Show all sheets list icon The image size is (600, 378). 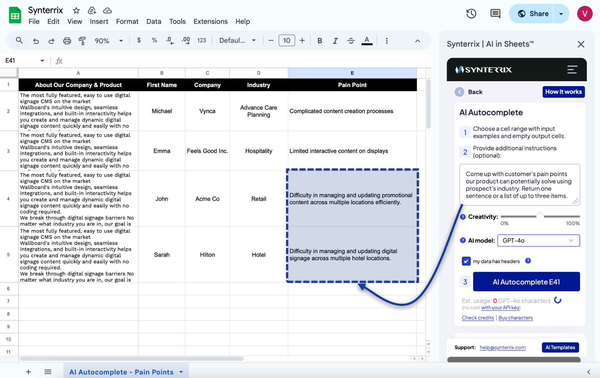click(x=48, y=372)
